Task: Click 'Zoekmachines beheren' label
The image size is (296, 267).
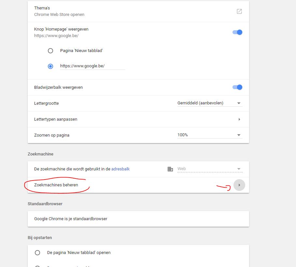Action: tap(56, 185)
